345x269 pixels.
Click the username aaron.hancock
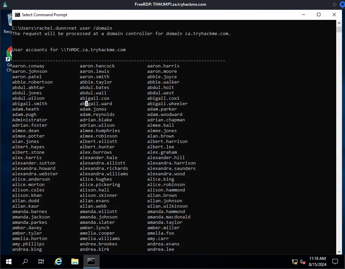pyautogui.click(x=97, y=66)
